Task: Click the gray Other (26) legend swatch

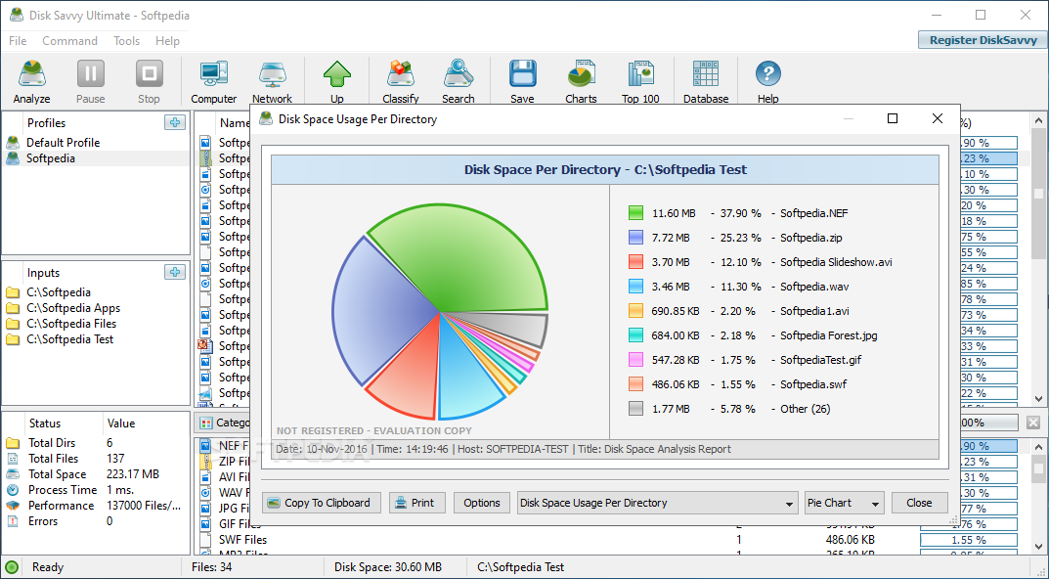Action: click(x=635, y=409)
